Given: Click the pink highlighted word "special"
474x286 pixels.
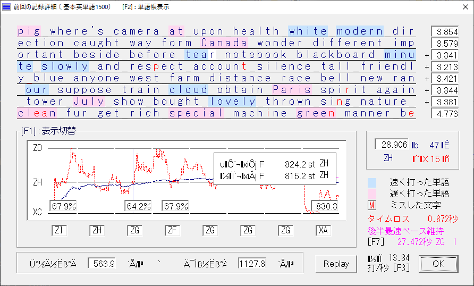Looking at the screenshot, I should [196, 113].
